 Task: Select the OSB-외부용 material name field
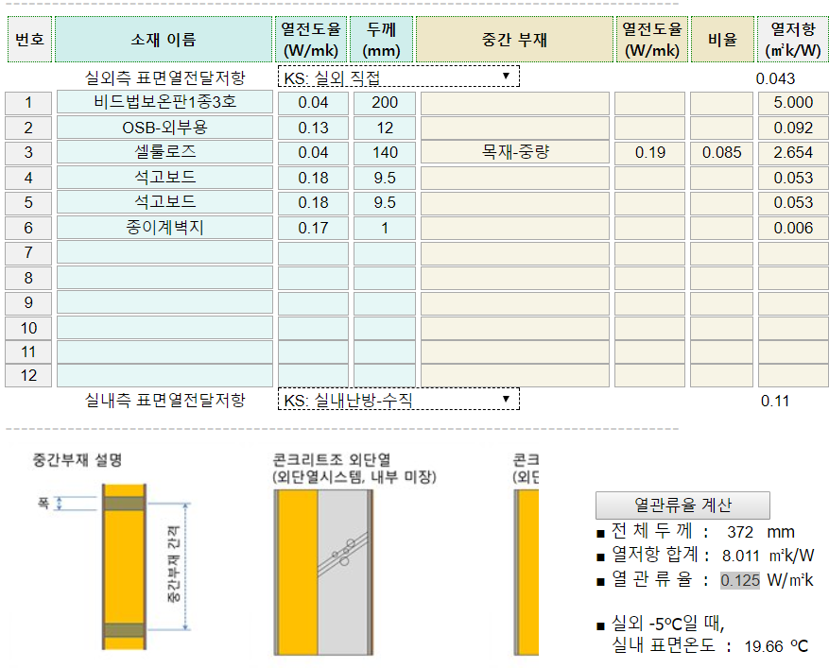164,128
